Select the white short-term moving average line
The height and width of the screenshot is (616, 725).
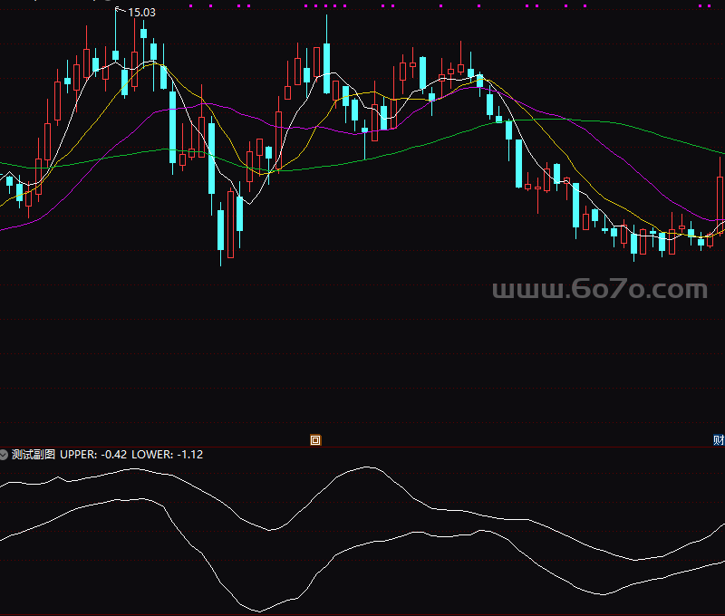529,152
